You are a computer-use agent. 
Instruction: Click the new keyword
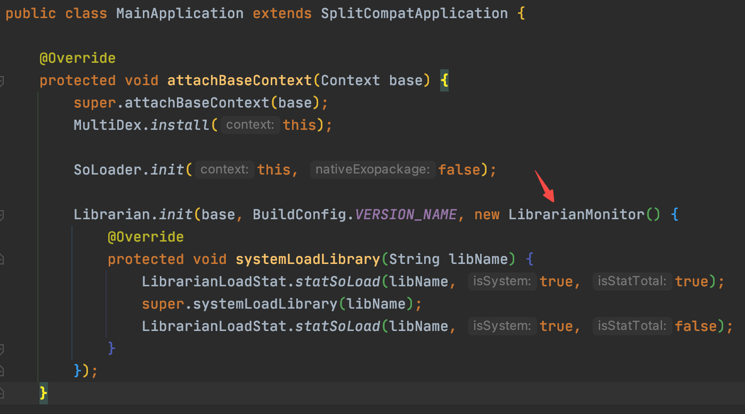pyautogui.click(x=487, y=215)
